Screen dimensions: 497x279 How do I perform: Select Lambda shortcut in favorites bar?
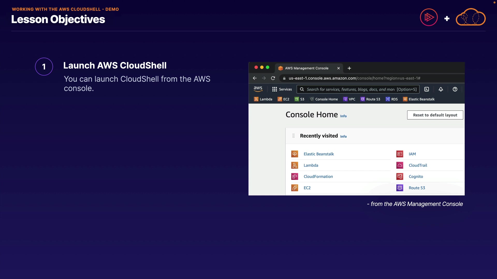[x=263, y=99]
